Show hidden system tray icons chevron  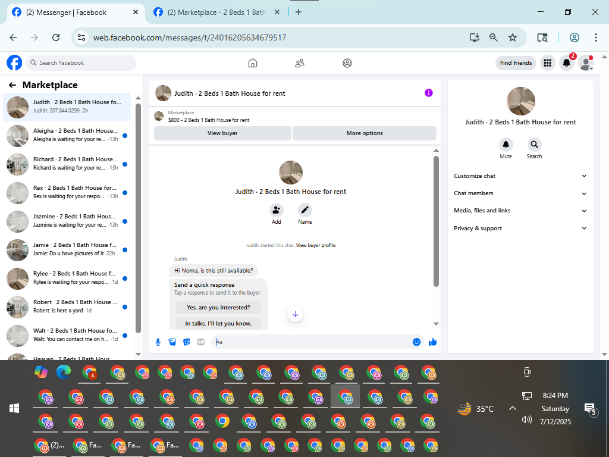pyautogui.click(x=513, y=408)
